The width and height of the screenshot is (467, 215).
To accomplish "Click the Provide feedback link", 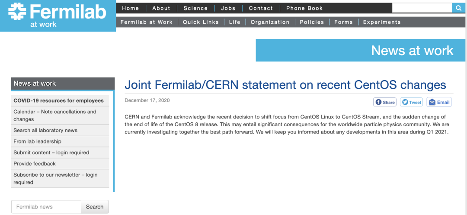I will [x=35, y=164].
